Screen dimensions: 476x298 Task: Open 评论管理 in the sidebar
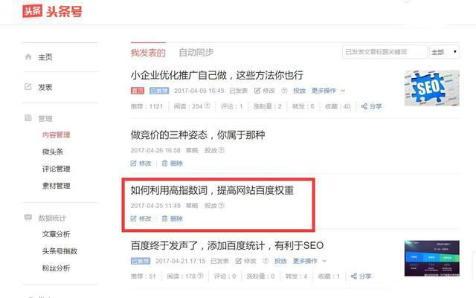point(57,169)
